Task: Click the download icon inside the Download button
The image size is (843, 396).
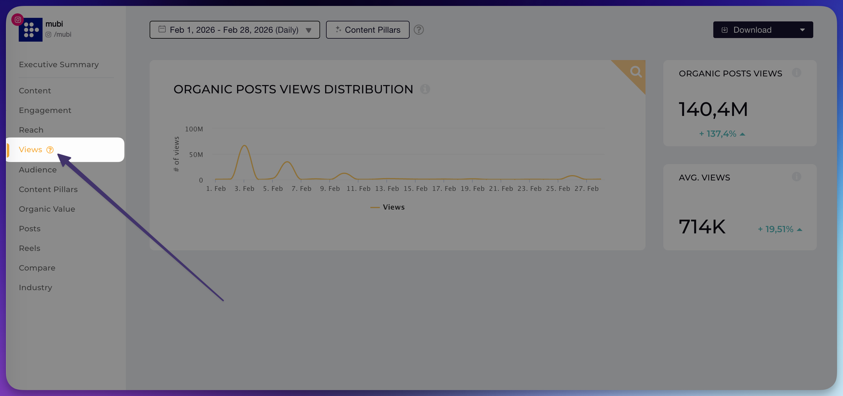Action: pos(725,29)
